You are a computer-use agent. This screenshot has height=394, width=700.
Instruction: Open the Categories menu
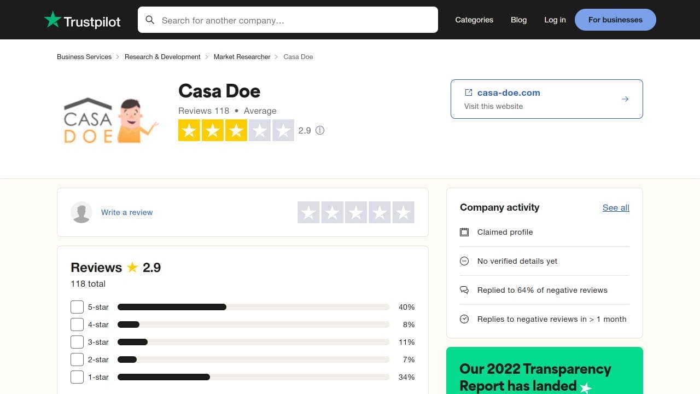pos(474,20)
